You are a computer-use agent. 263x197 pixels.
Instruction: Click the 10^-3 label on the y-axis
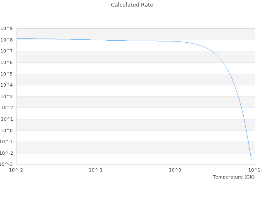pos(6,164)
